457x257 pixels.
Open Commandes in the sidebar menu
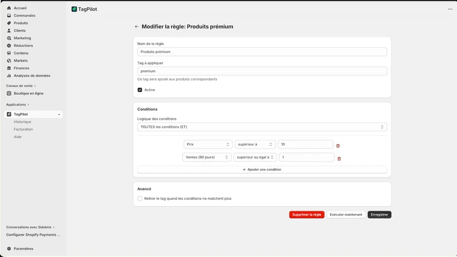[x=25, y=15]
